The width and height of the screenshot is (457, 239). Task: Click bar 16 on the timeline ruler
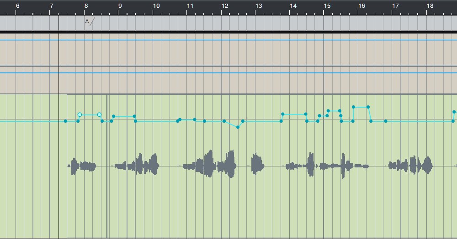coord(361,6)
